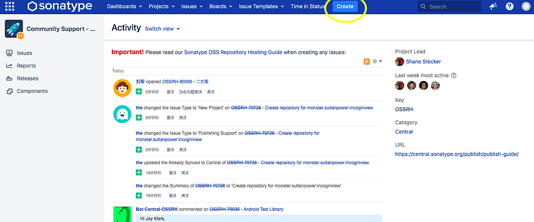Open the OSSRH-79930 Android Test Library link
This screenshot has height=222, width=534.
coord(246,209)
